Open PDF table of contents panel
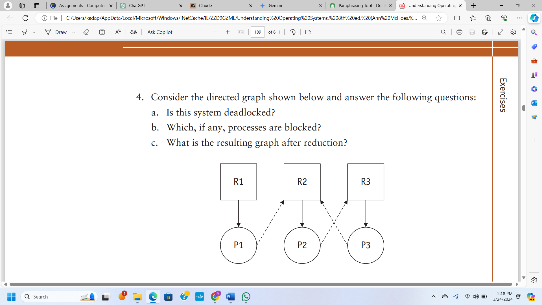 click(x=9, y=32)
